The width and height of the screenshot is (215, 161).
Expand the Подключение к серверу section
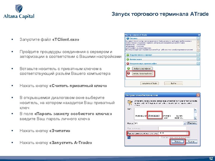(x=198, y=55)
